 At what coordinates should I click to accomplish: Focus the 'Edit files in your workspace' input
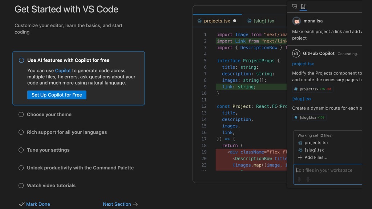pyautogui.click(x=328, y=174)
